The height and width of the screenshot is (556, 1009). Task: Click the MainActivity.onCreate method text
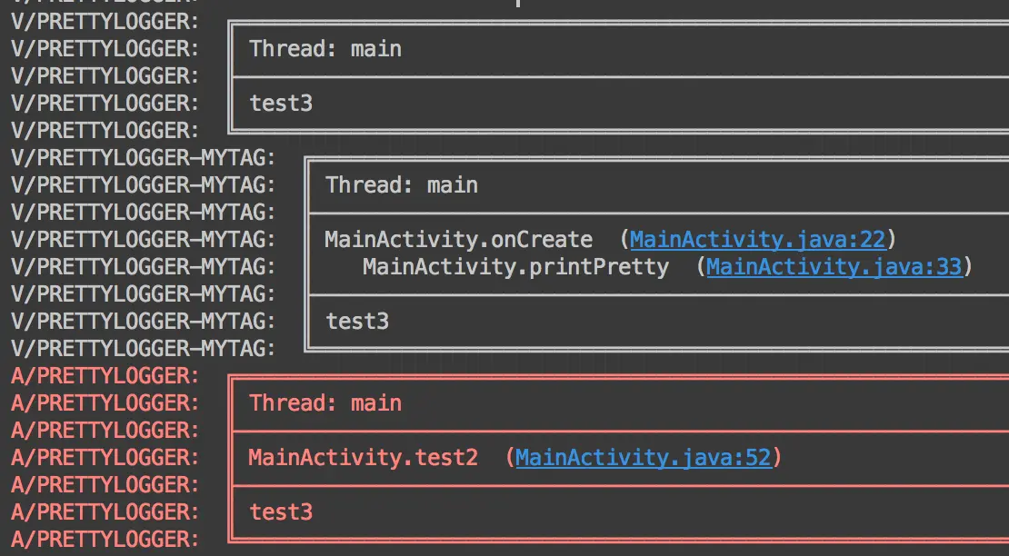coord(458,240)
